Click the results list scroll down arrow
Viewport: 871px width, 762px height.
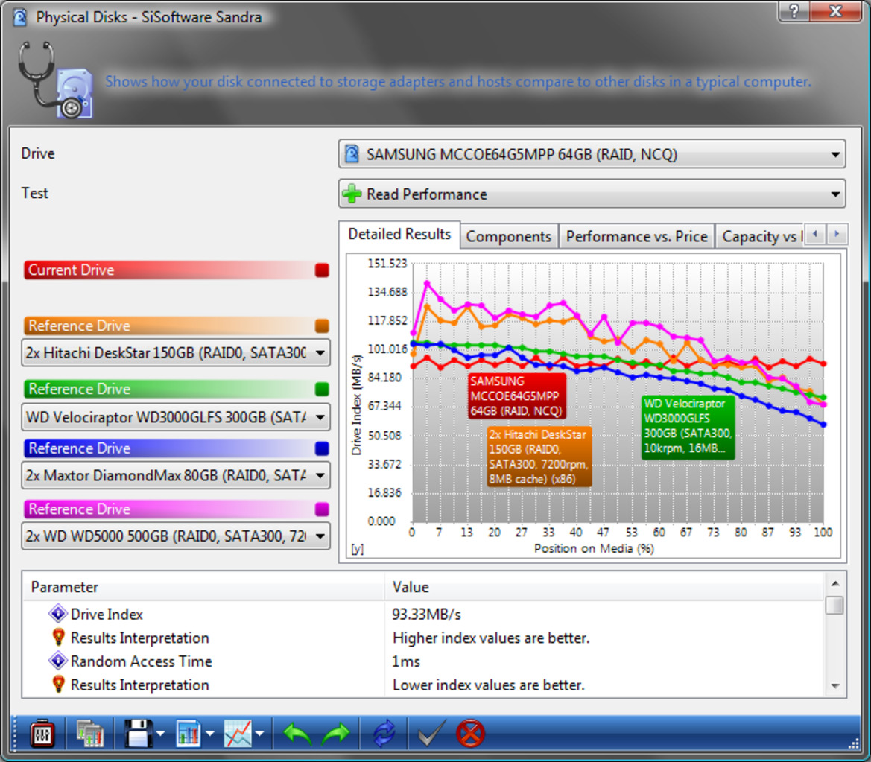[835, 687]
